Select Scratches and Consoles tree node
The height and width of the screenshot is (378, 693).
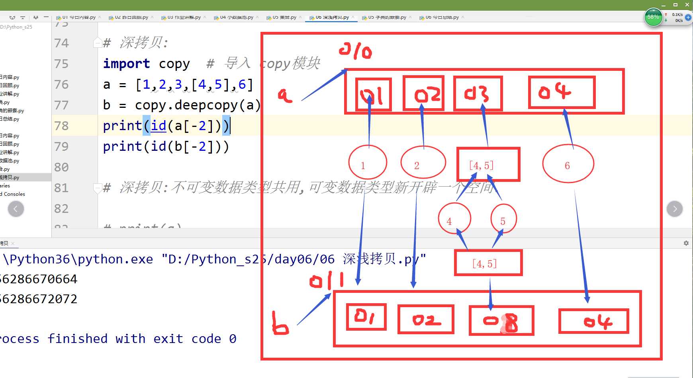point(13,194)
